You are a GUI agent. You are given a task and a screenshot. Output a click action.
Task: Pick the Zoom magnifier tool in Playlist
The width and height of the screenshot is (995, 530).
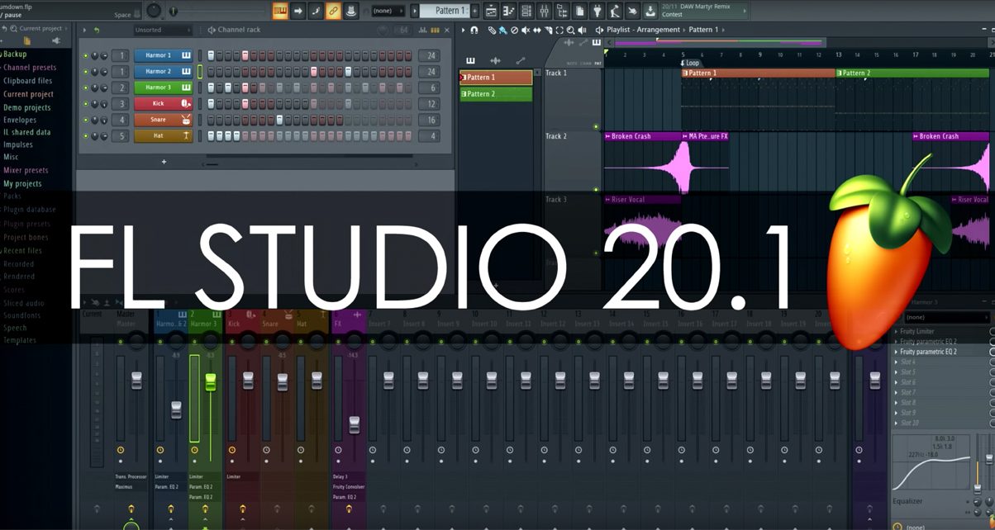click(571, 30)
